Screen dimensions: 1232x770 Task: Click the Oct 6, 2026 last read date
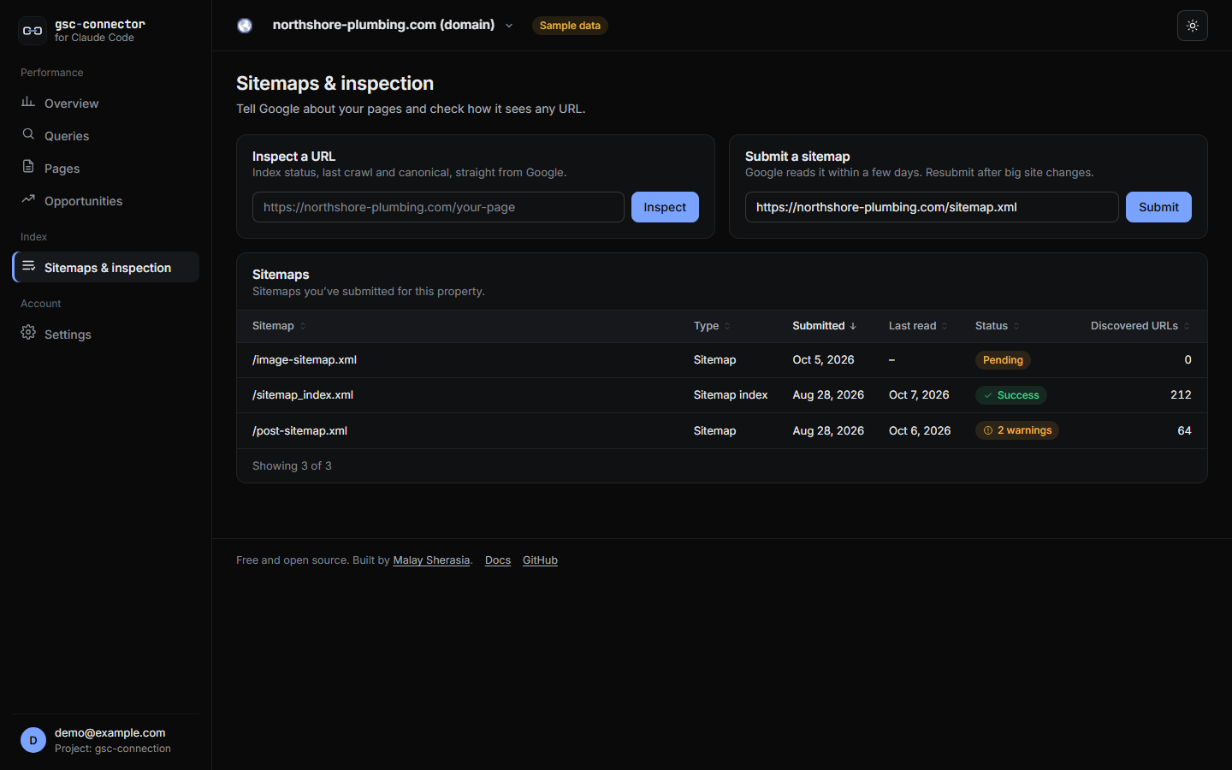coord(920,430)
